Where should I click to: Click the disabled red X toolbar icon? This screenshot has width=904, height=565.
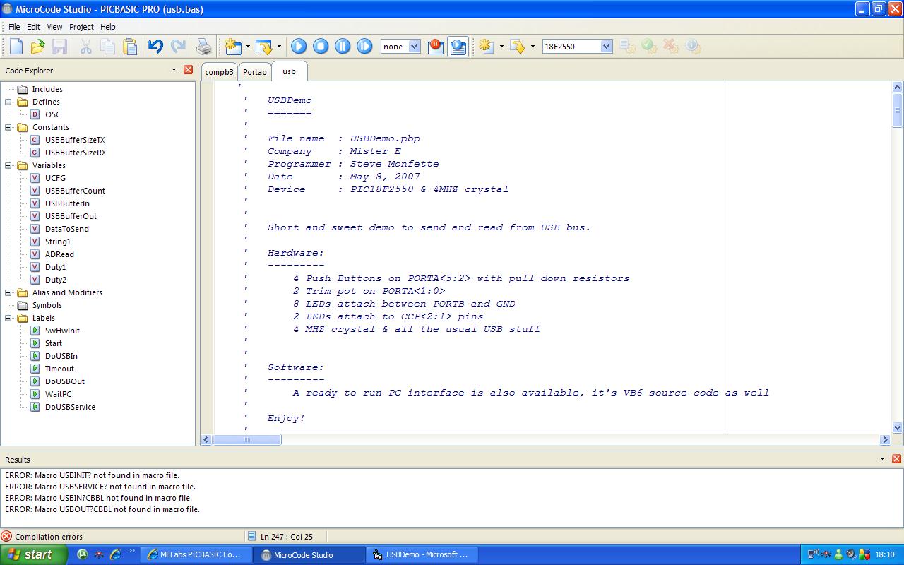[x=671, y=47]
